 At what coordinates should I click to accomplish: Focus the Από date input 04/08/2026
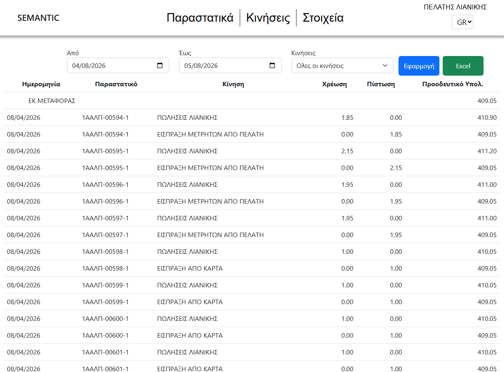click(118, 65)
